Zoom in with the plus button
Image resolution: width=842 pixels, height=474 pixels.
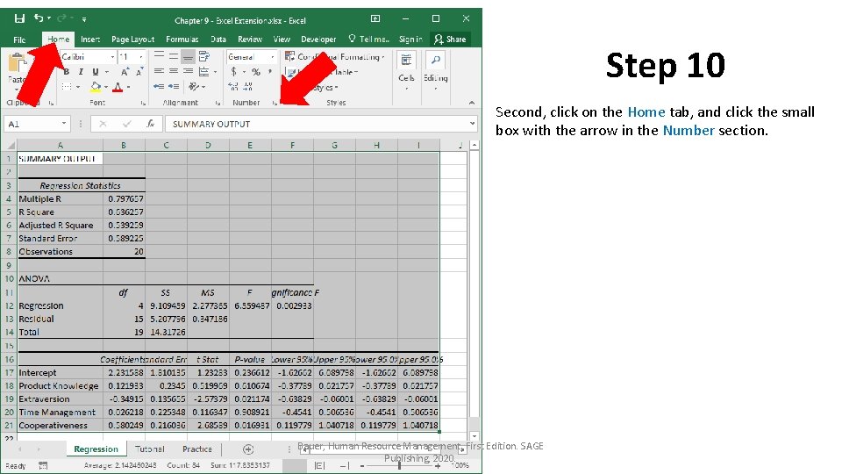(438, 466)
